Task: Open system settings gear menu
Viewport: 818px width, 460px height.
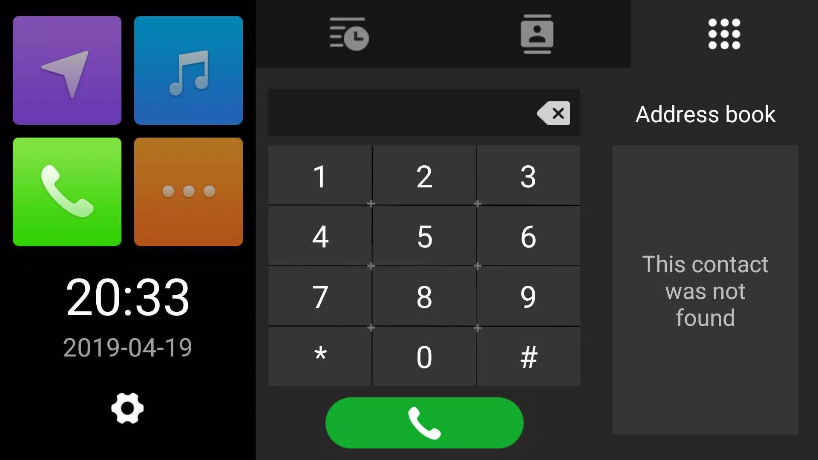Action: (127, 408)
